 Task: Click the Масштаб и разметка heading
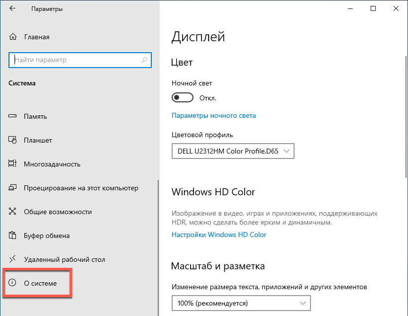(218, 266)
